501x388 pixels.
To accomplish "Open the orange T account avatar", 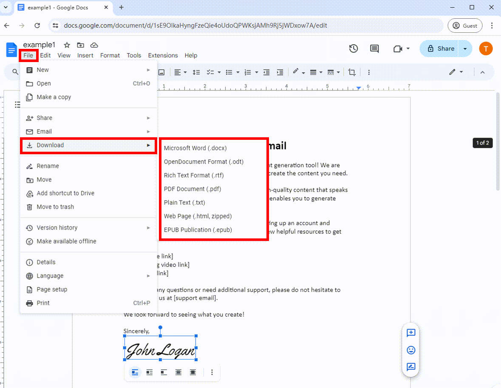I will [486, 48].
